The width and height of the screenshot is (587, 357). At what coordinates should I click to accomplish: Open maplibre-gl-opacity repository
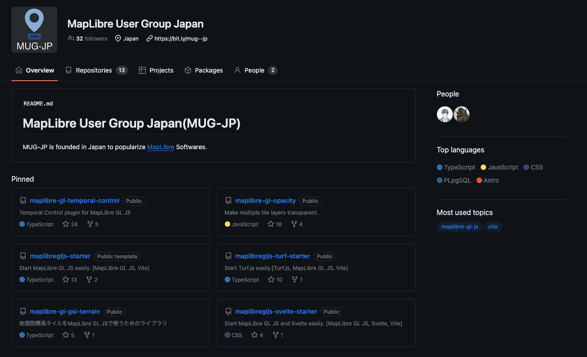(x=265, y=201)
